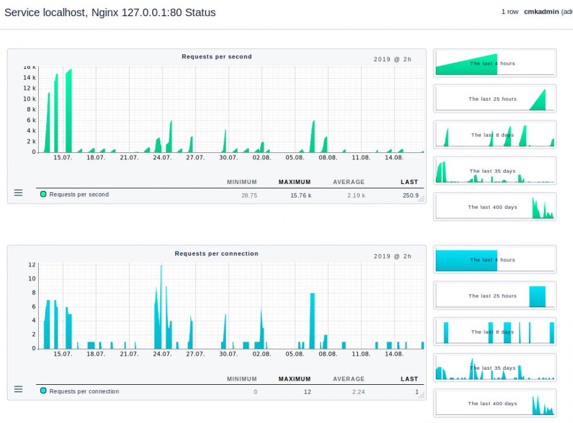Click the Requests per second legend label
This screenshot has height=423, width=573.
(x=79, y=194)
